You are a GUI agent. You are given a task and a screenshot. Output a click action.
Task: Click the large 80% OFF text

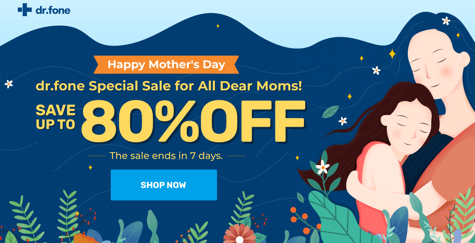(x=193, y=120)
